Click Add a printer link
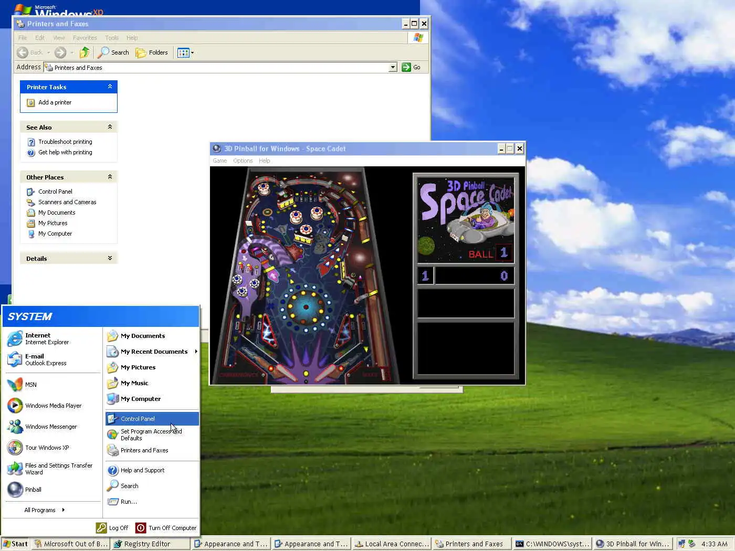Screen dimensions: 735x551 pyautogui.click(x=55, y=102)
